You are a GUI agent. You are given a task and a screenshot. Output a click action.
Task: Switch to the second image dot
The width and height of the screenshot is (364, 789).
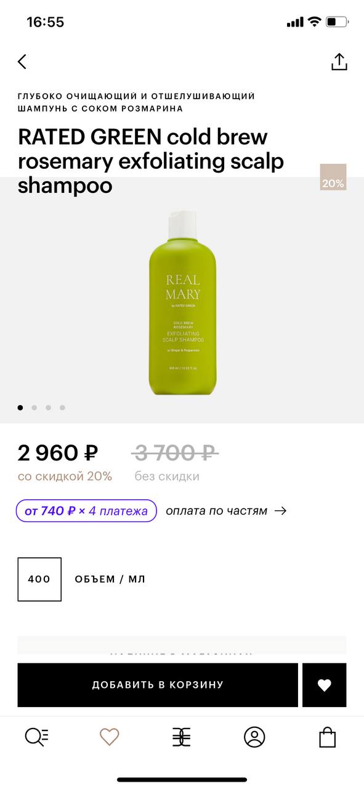[x=34, y=407]
